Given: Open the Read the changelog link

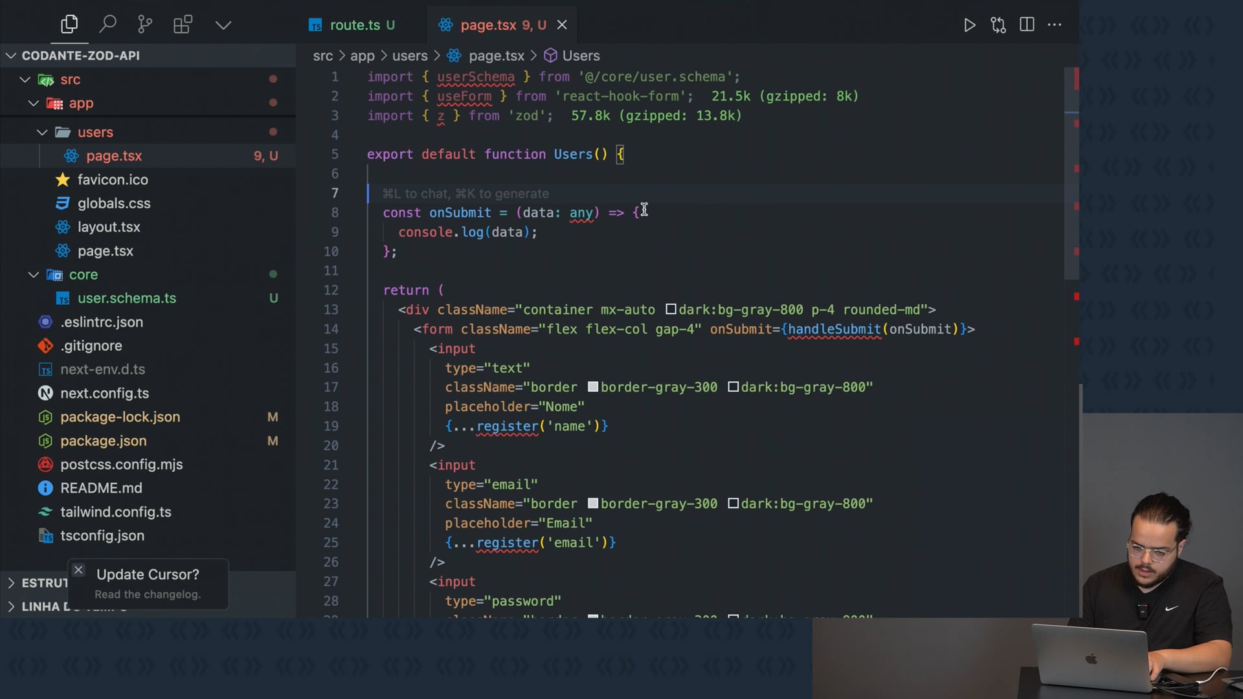Looking at the screenshot, I should (148, 594).
